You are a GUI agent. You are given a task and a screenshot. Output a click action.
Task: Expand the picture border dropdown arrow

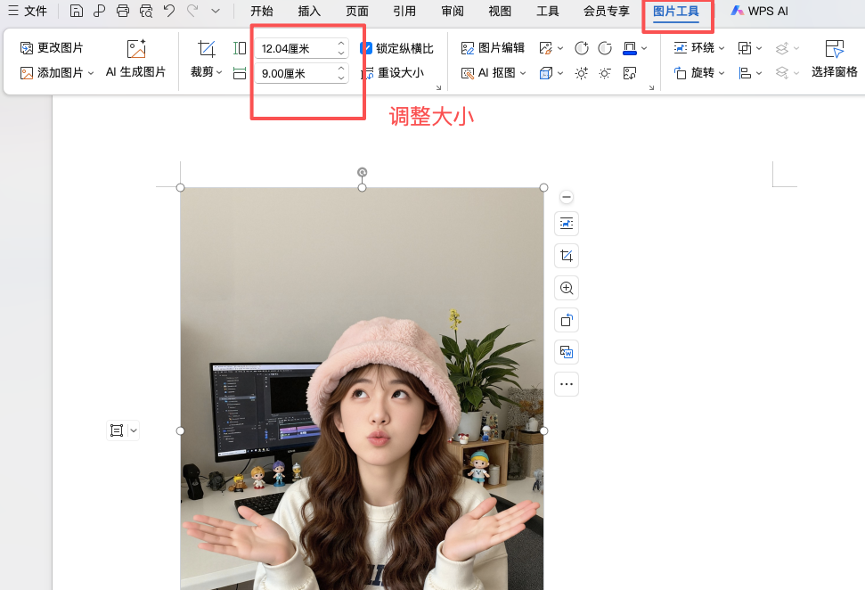644,48
